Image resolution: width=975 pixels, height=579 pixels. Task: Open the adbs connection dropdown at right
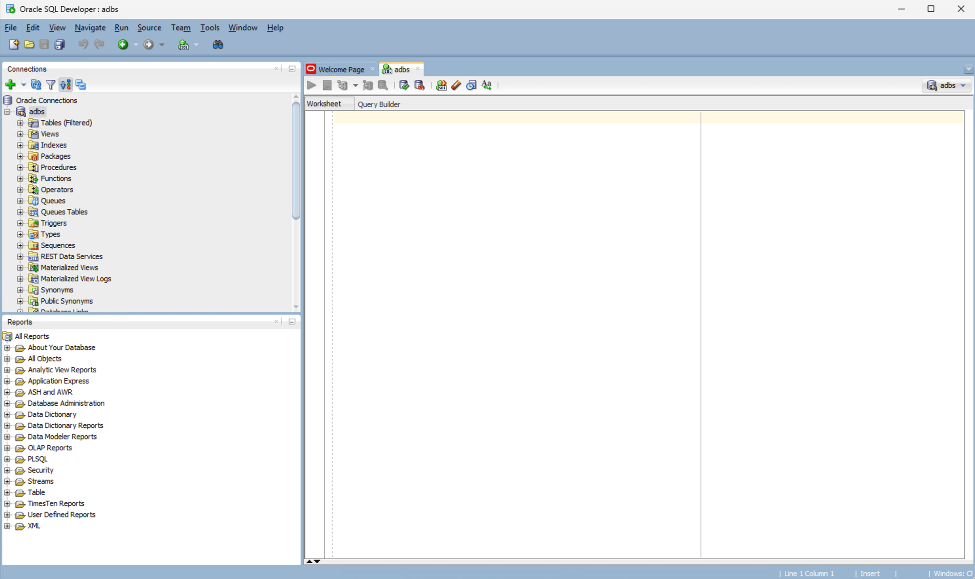946,85
